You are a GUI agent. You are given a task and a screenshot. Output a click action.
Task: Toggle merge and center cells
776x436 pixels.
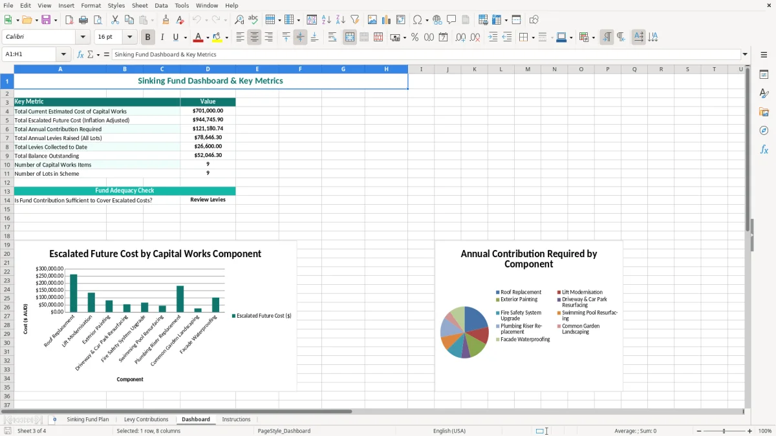pyautogui.click(x=350, y=37)
